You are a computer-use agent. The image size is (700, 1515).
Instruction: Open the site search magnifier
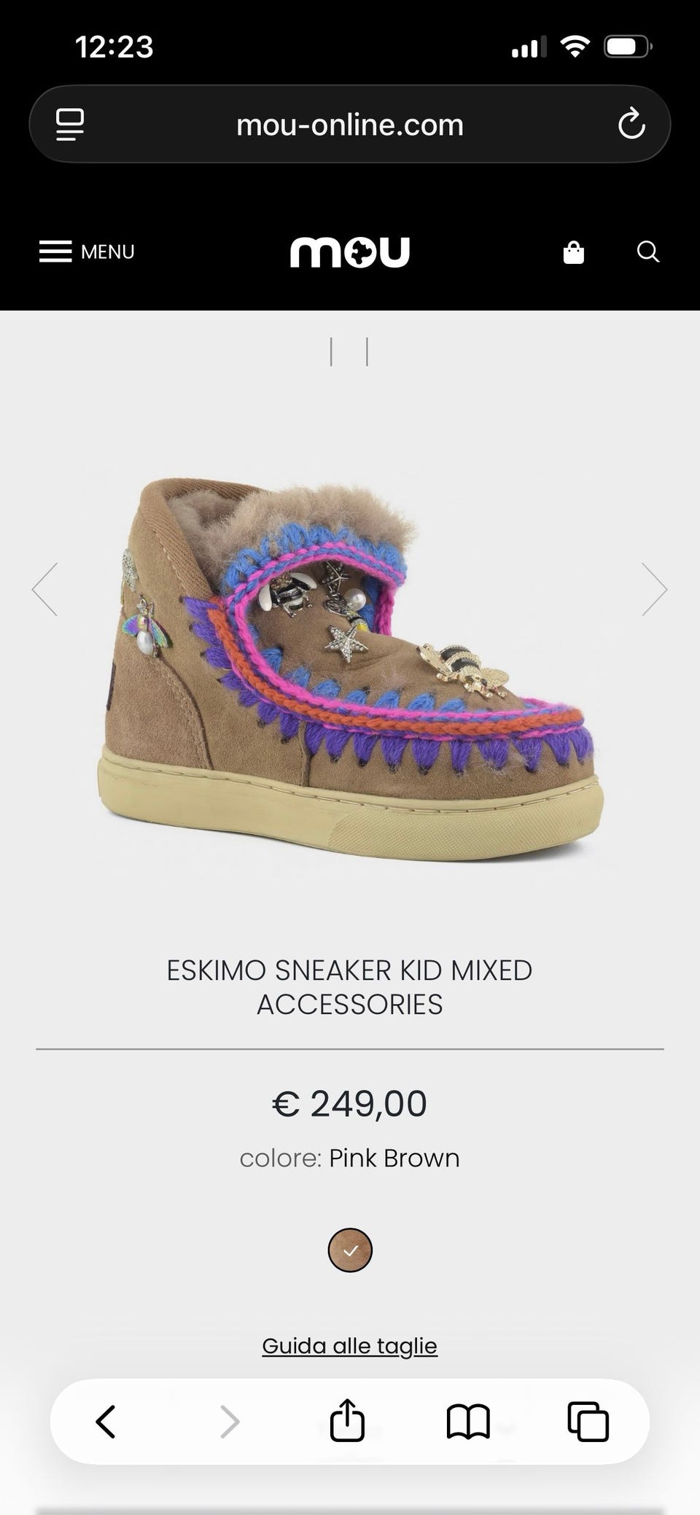648,252
